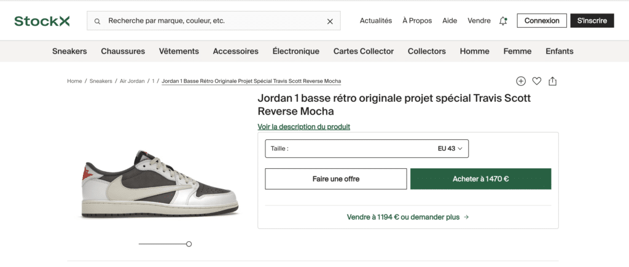Open Voir la description du produit
Viewport: 629px width, 267px height.
(303, 126)
